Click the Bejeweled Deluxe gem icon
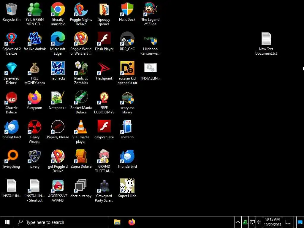 12,73
